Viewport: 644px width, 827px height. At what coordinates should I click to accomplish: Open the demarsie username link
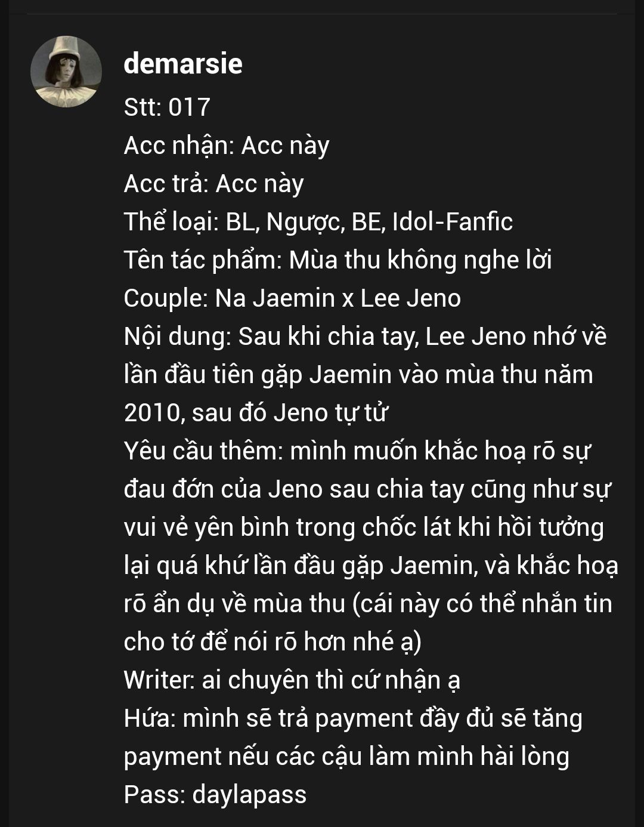tap(182, 64)
